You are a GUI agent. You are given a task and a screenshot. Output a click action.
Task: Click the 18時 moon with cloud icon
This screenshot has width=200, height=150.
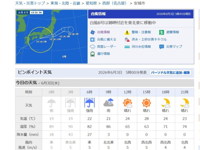point(166,103)
